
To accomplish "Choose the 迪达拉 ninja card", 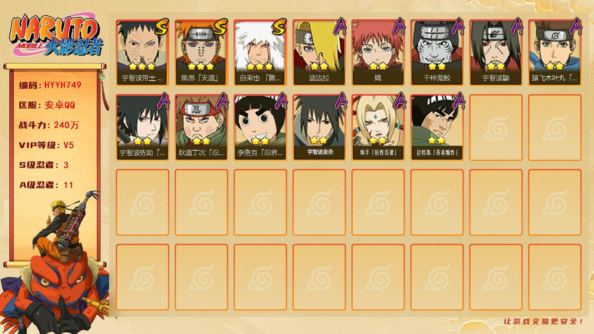I will [319, 53].
